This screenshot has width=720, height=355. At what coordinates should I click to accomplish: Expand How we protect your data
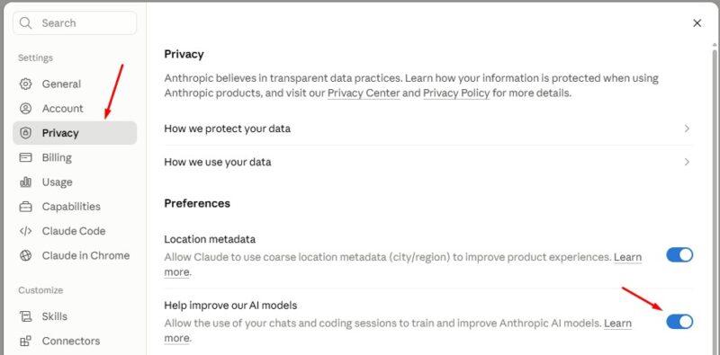(428, 129)
